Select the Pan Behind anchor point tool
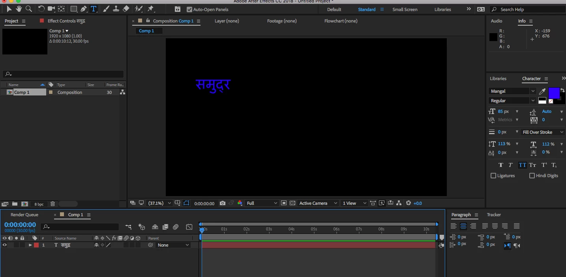The image size is (566, 277). [x=62, y=9]
